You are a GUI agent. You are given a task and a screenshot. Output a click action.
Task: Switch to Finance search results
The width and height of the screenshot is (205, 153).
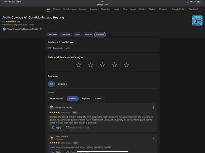163,9
